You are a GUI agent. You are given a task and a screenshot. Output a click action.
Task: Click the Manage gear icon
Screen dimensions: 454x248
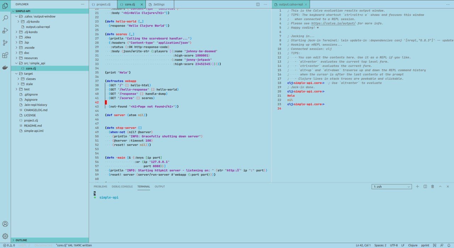(x=5, y=236)
